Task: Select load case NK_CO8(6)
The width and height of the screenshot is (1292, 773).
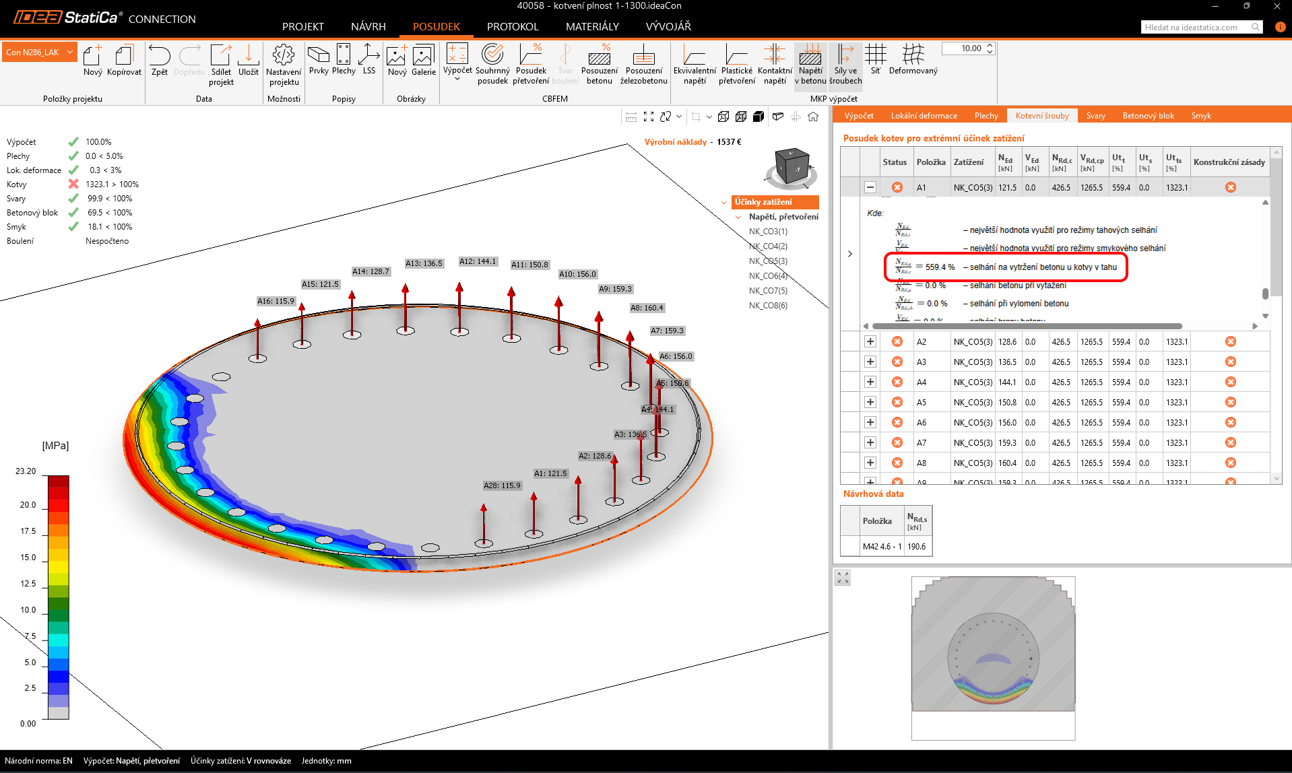Action: pyautogui.click(x=768, y=306)
